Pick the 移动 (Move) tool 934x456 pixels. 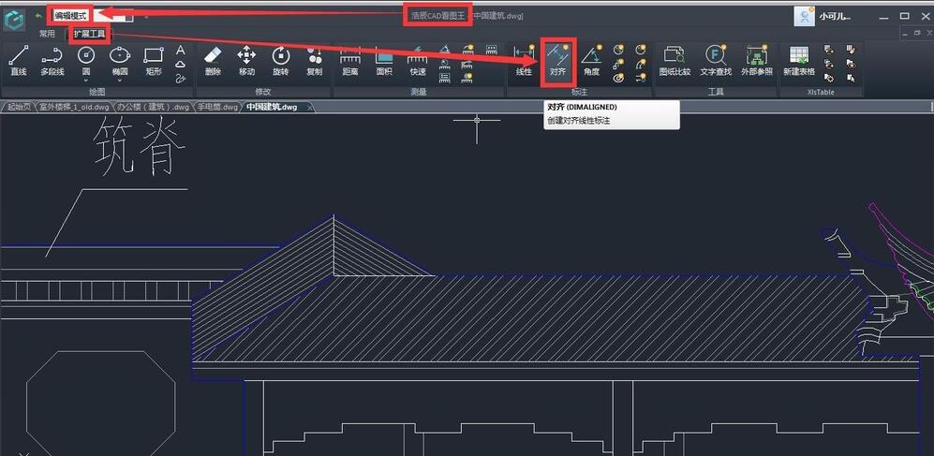pos(246,60)
